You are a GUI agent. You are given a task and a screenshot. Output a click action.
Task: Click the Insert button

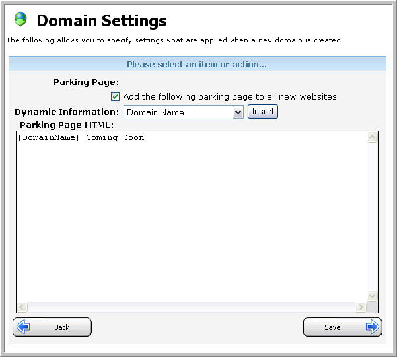coord(263,112)
